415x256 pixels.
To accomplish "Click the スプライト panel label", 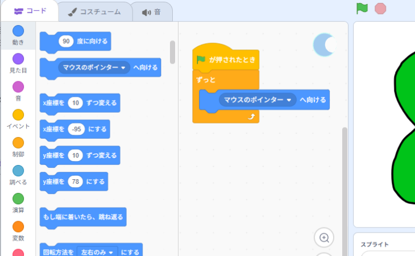I will click(375, 245).
